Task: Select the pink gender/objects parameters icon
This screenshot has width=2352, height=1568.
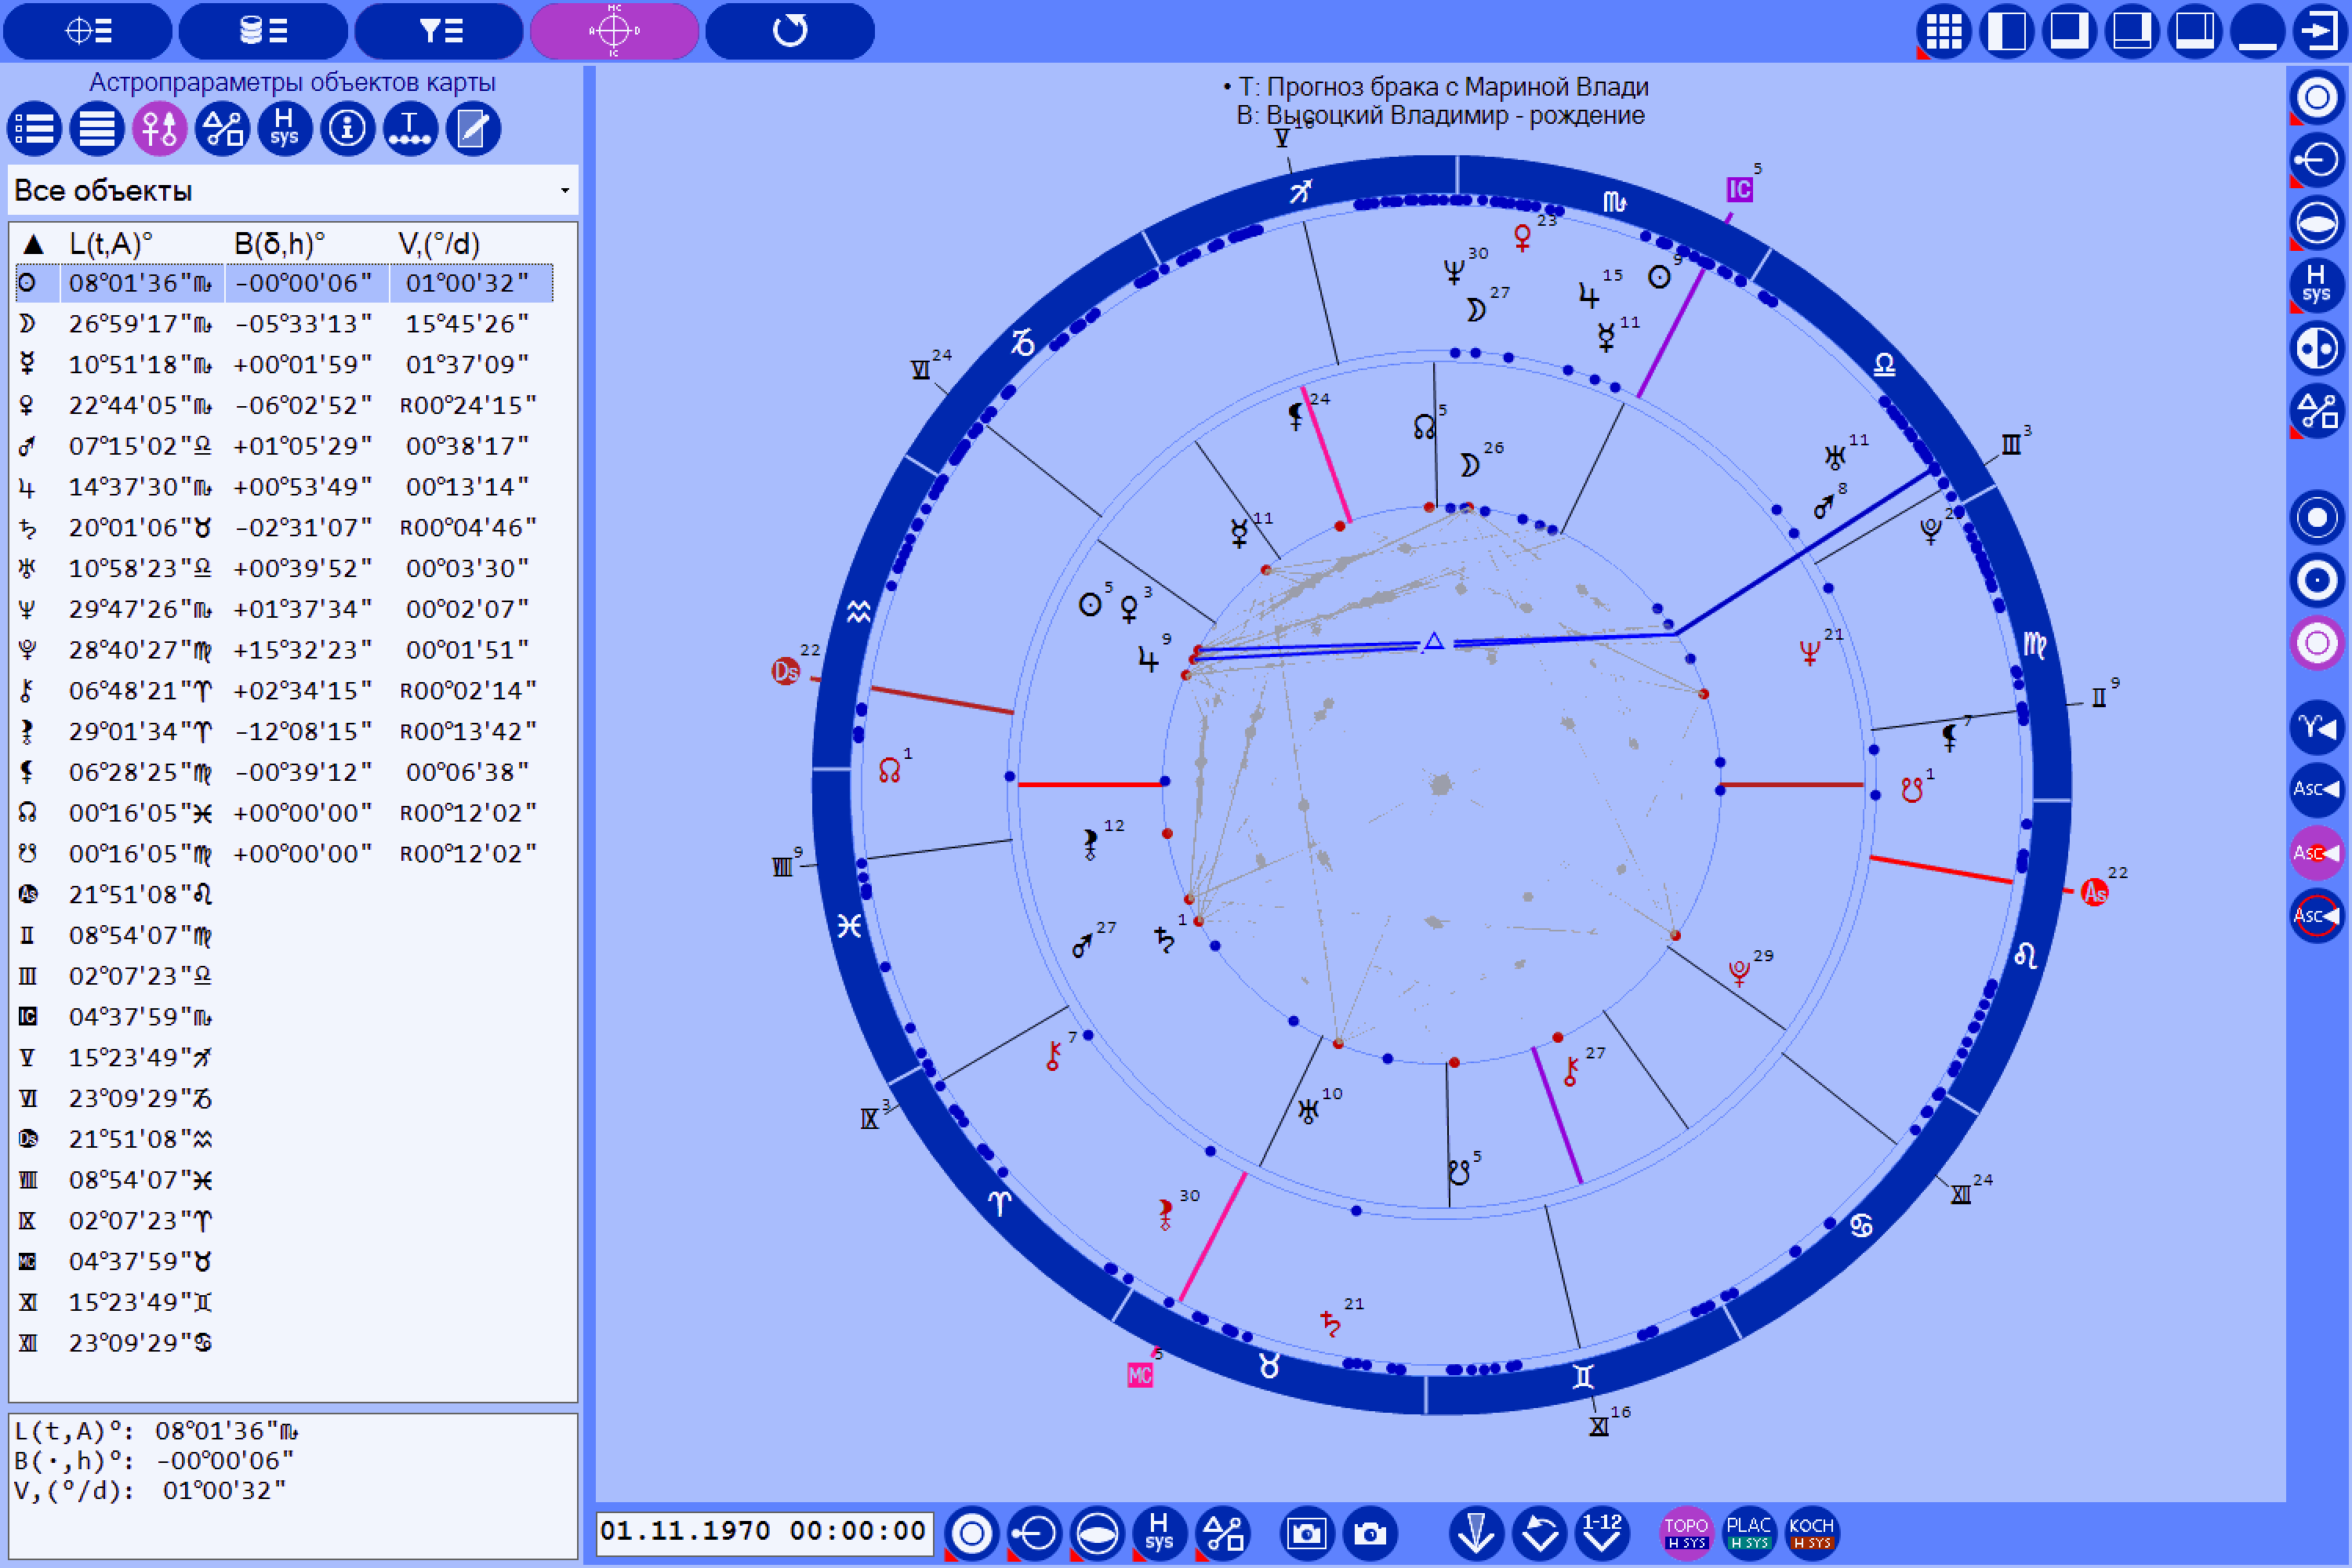Action: (159, 128)
